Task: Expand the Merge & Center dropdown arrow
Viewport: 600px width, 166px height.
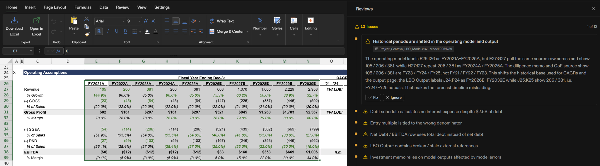Action: point(248,32)
